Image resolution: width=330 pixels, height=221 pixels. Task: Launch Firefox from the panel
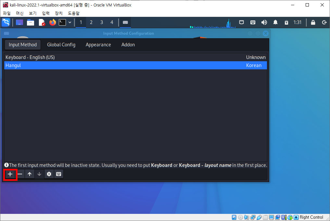tap(53, 22)
